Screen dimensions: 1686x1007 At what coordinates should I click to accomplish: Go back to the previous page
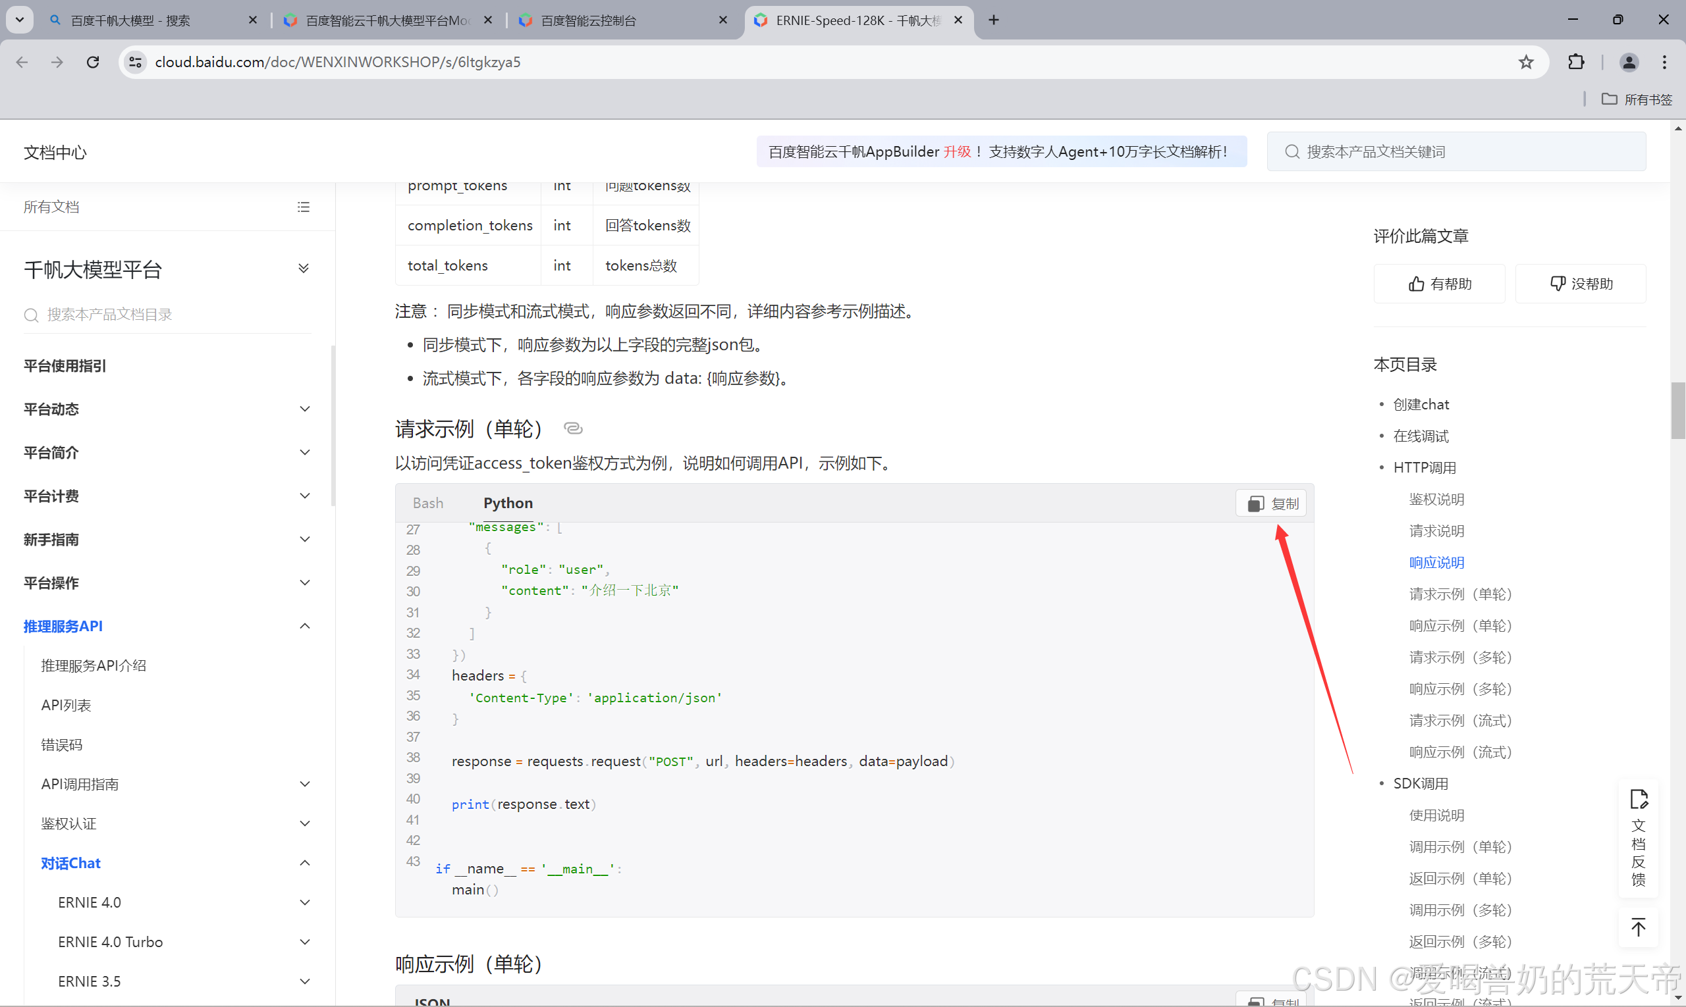(22, 62)
